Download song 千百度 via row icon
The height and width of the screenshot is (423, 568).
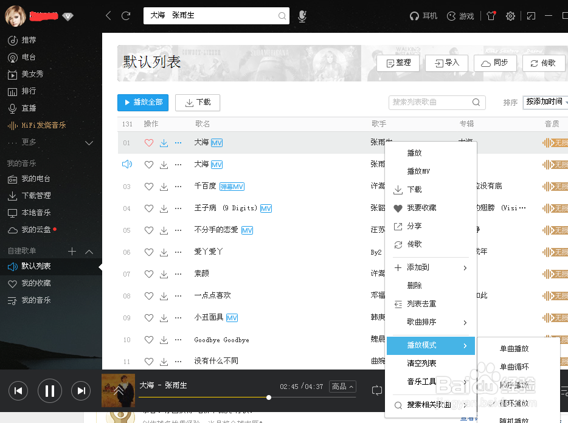164,187
